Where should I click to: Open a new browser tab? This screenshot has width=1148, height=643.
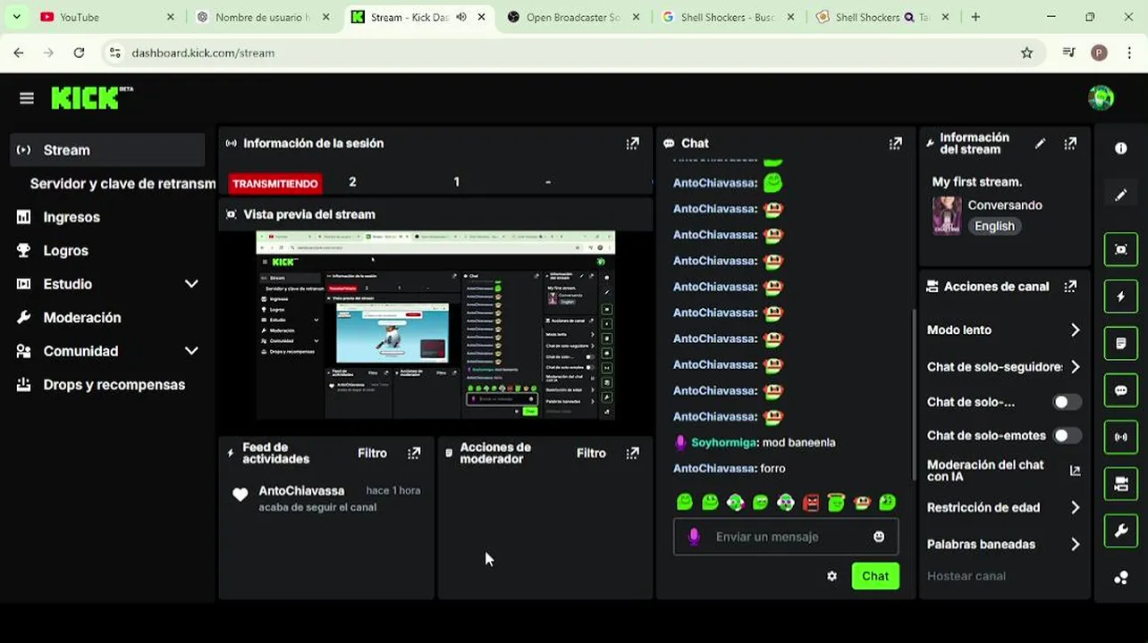[975, 17]
